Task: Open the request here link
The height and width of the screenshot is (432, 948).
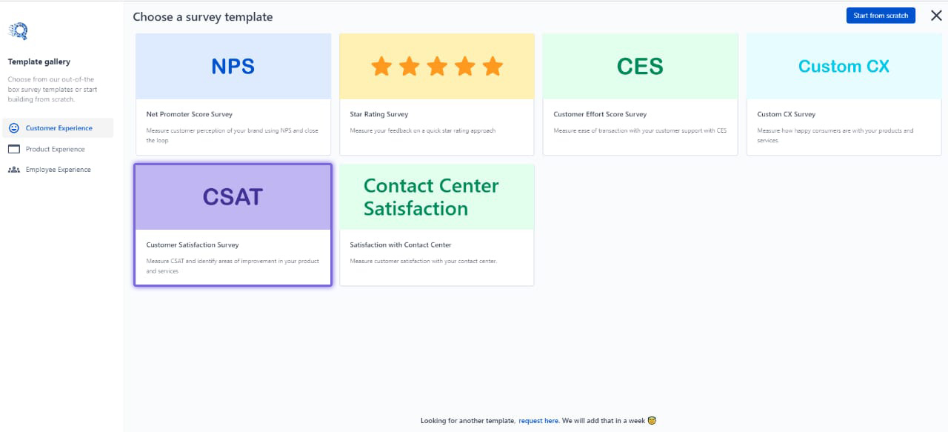Action: click(538, 420)
